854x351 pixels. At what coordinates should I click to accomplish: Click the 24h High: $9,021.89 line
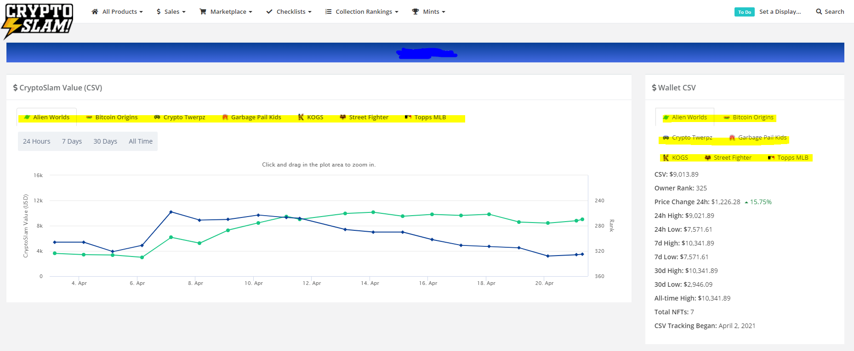pos(684,216)
